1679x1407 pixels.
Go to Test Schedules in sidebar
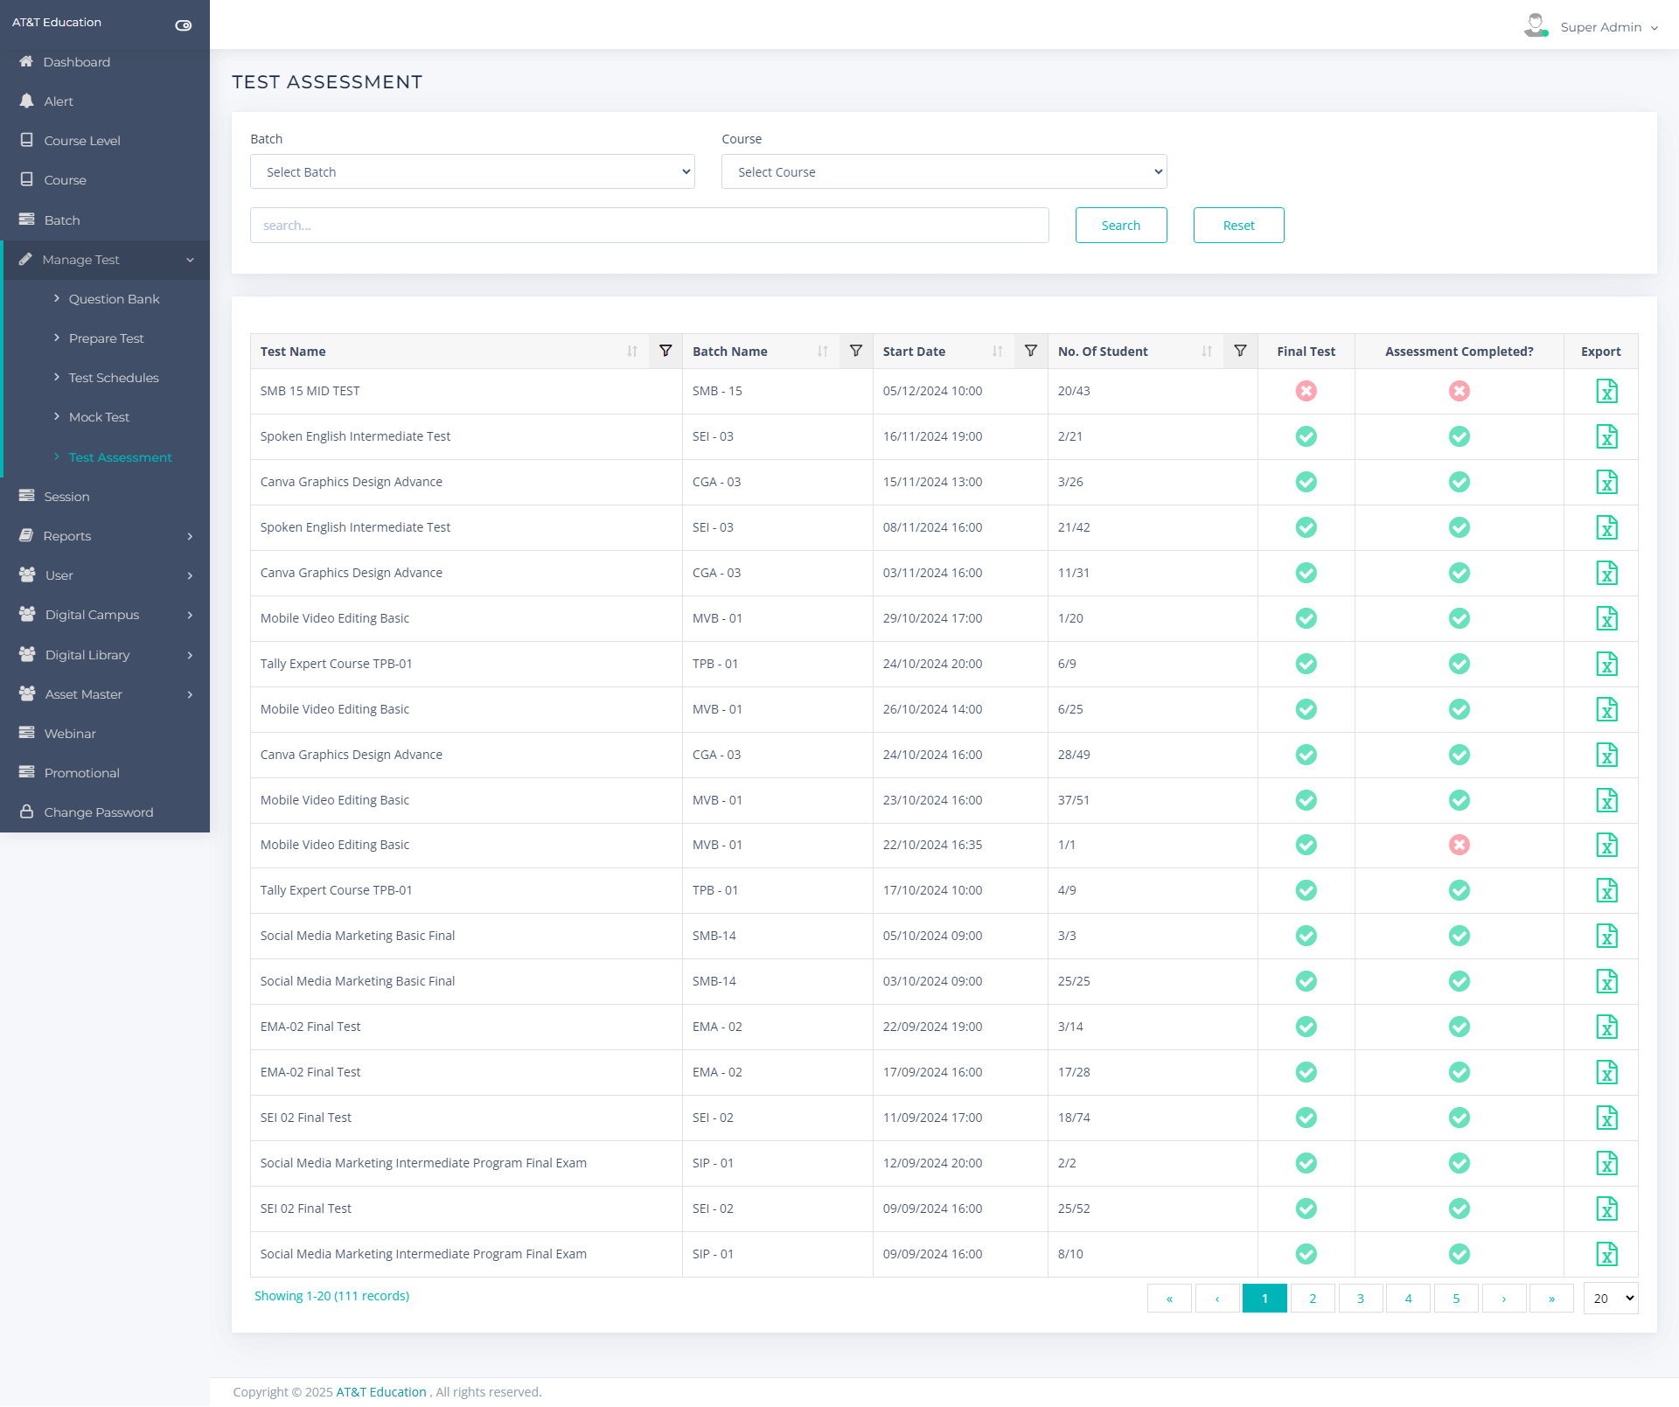(x=114, y=378)
